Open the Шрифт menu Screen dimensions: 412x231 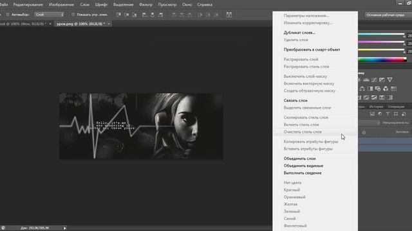click(x=101, y=4)
